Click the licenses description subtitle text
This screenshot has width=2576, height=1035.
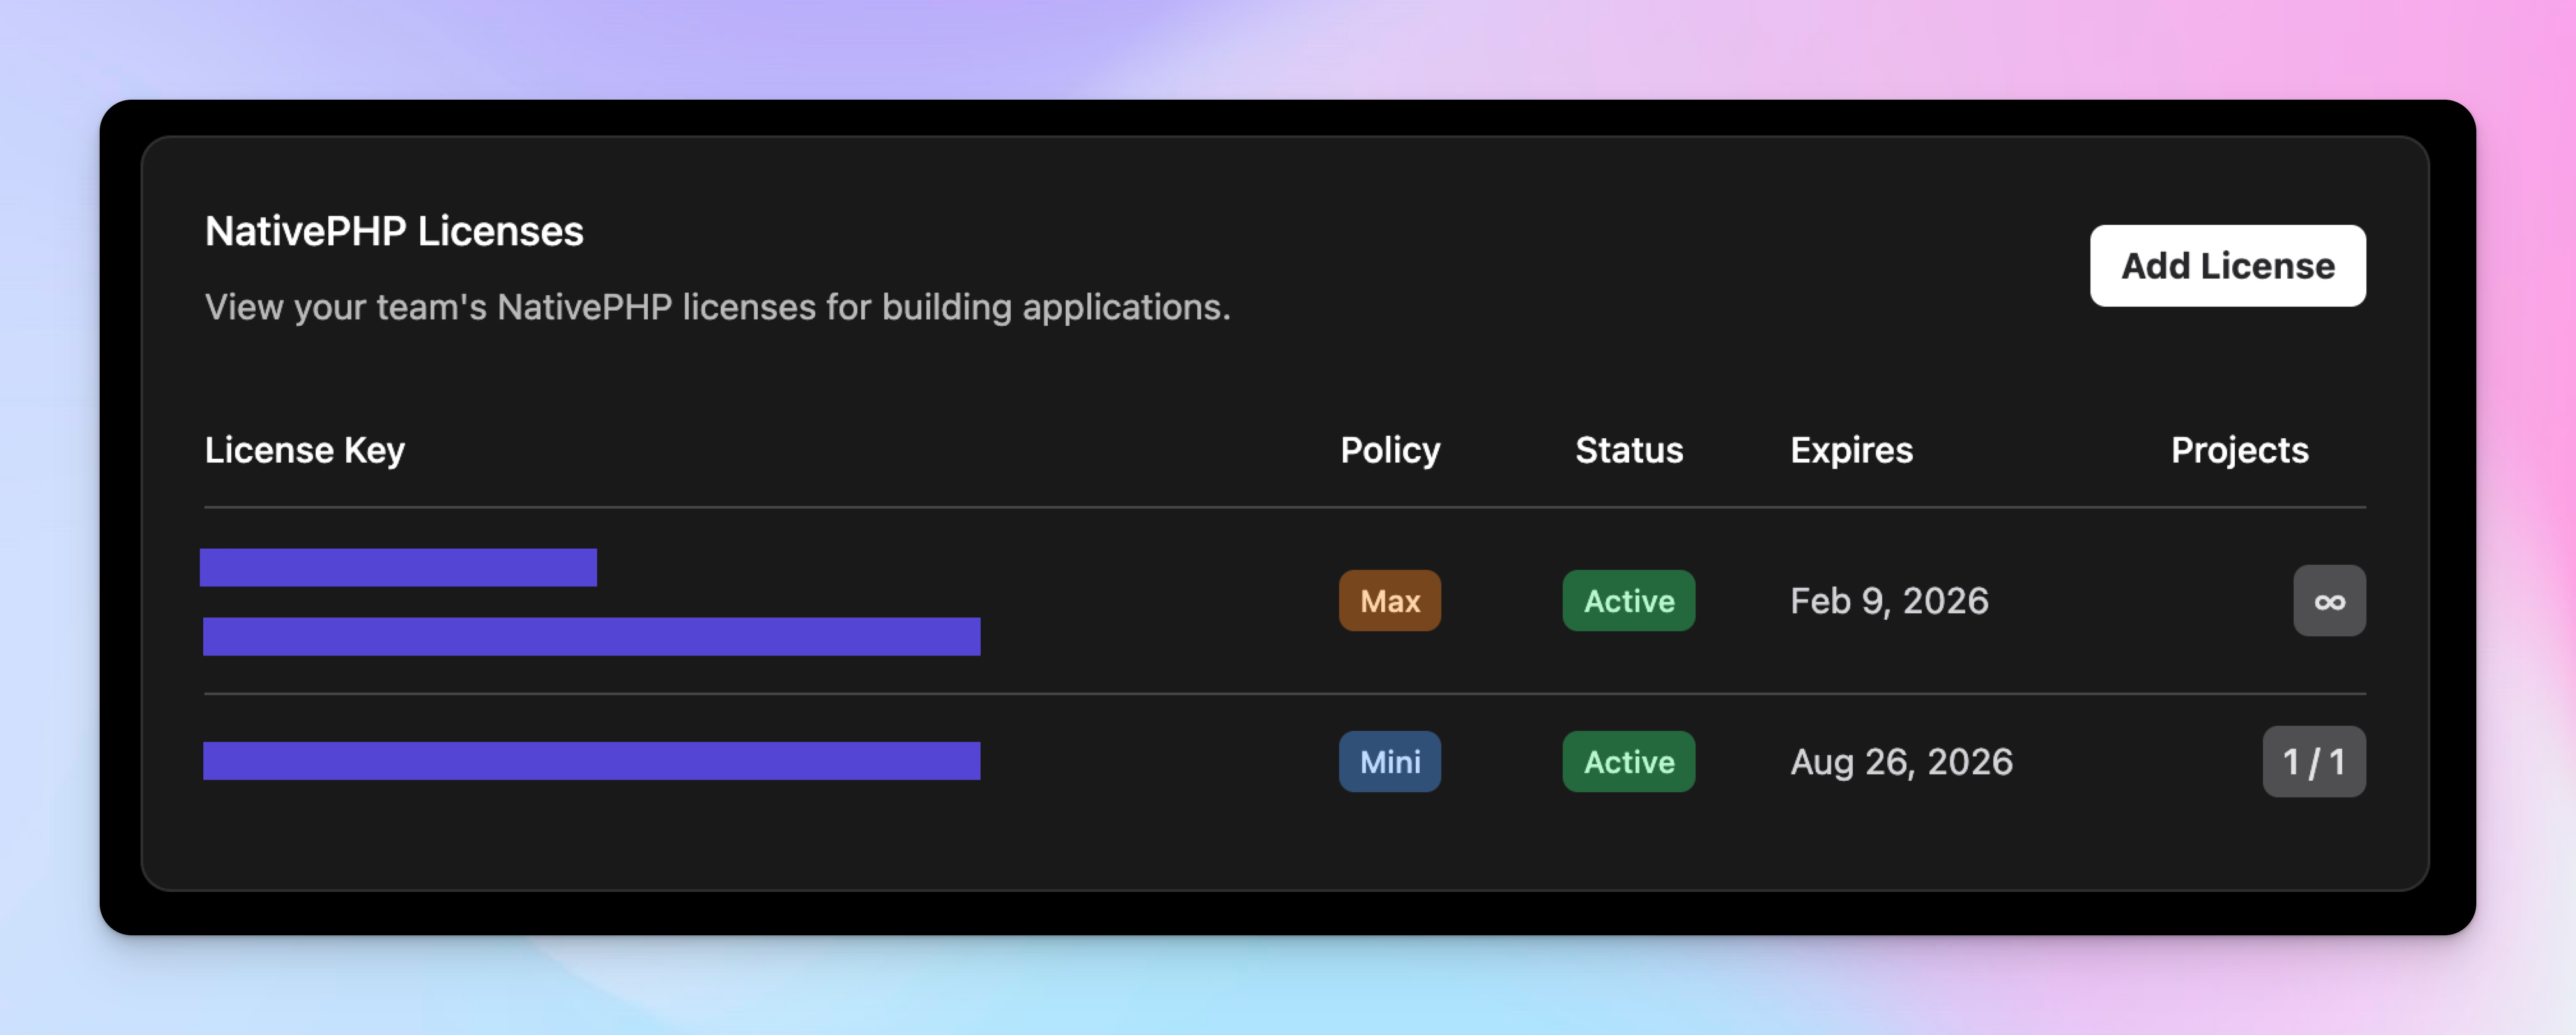(x=717, y=307)
